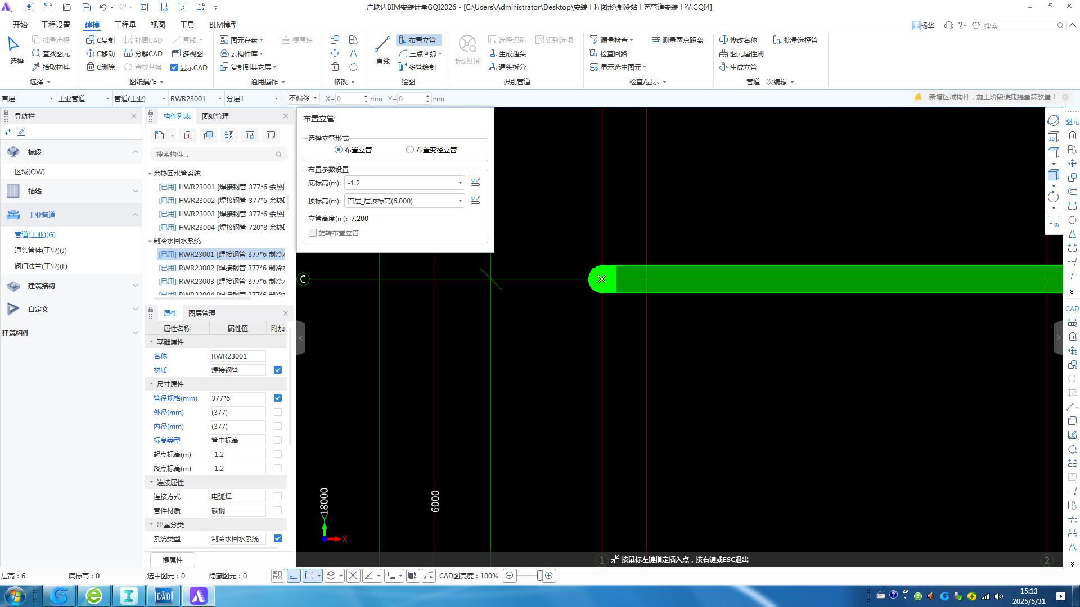Increase CAD brightness with plus button

pyautogui.click(x=549, y=576)
